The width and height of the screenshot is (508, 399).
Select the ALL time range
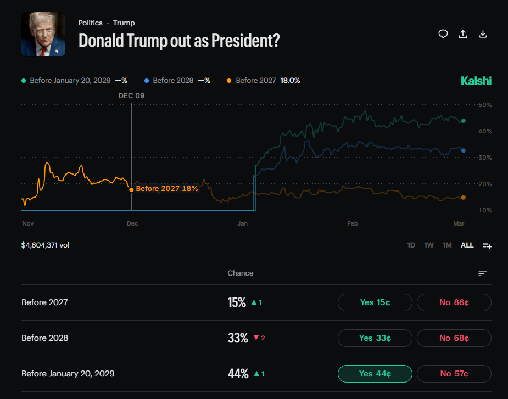(x=467, y=245)
